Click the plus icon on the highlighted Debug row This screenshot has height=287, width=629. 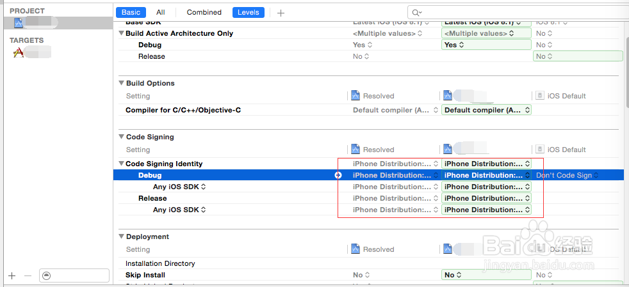(x=338, y=175)
